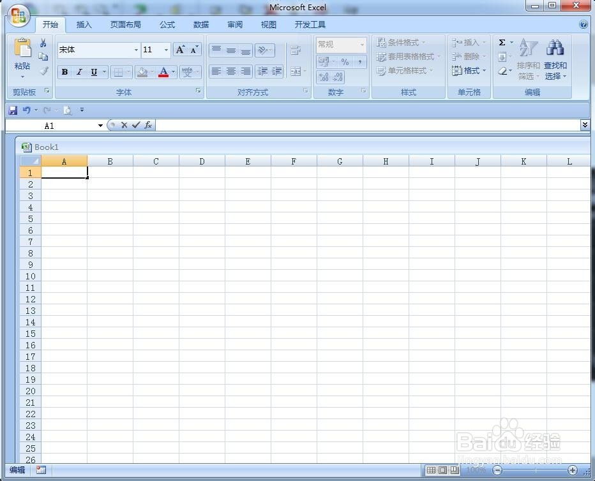Image resolution: width=595 pixels, height=481 pixels.
Task: Open the font name dropdown 宋体
Action: click(136, 50)
